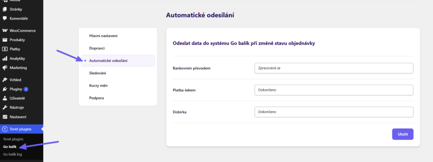
Task: Open the Go balík log submenu link
Action: pyautogui.click(x=12, y=154)
